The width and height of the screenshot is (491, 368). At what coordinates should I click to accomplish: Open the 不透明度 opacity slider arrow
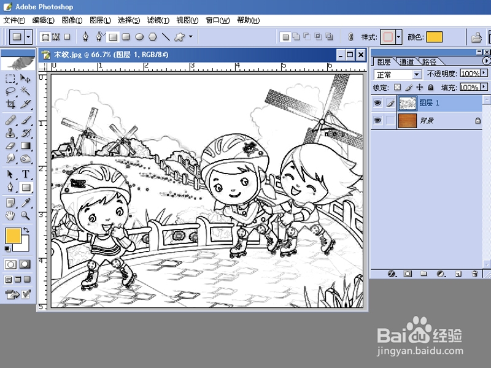pos(484,73)
